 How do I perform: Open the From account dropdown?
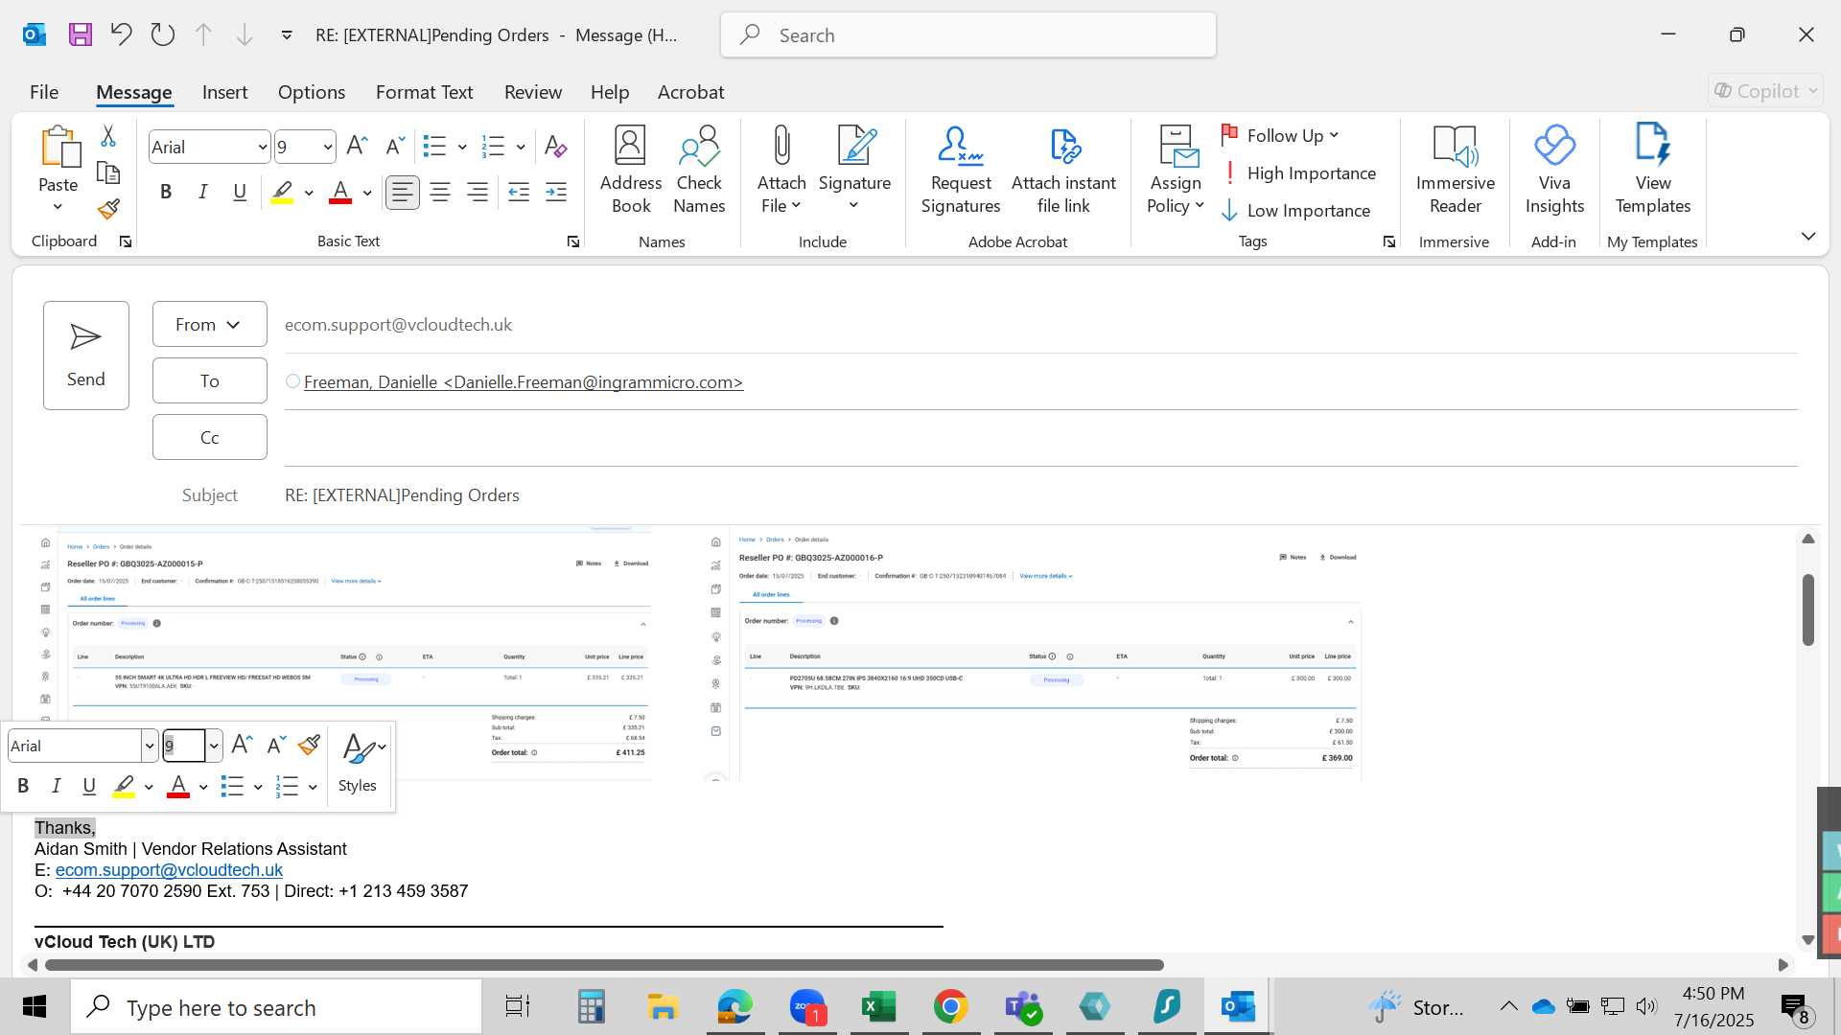tap(209, 325)
